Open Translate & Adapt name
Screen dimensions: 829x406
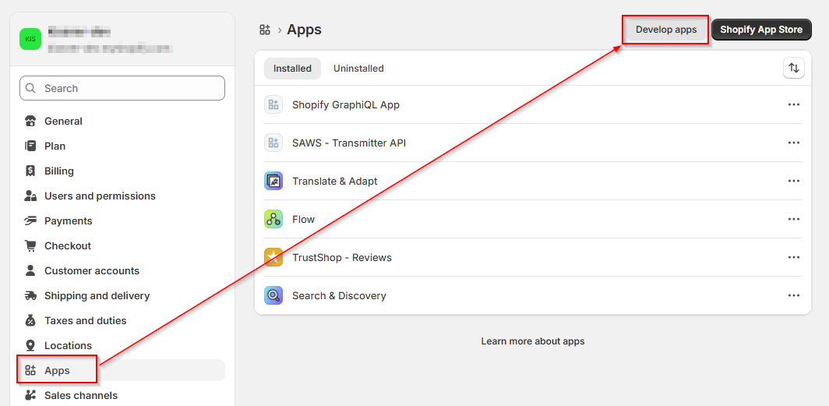click(335, 181)
